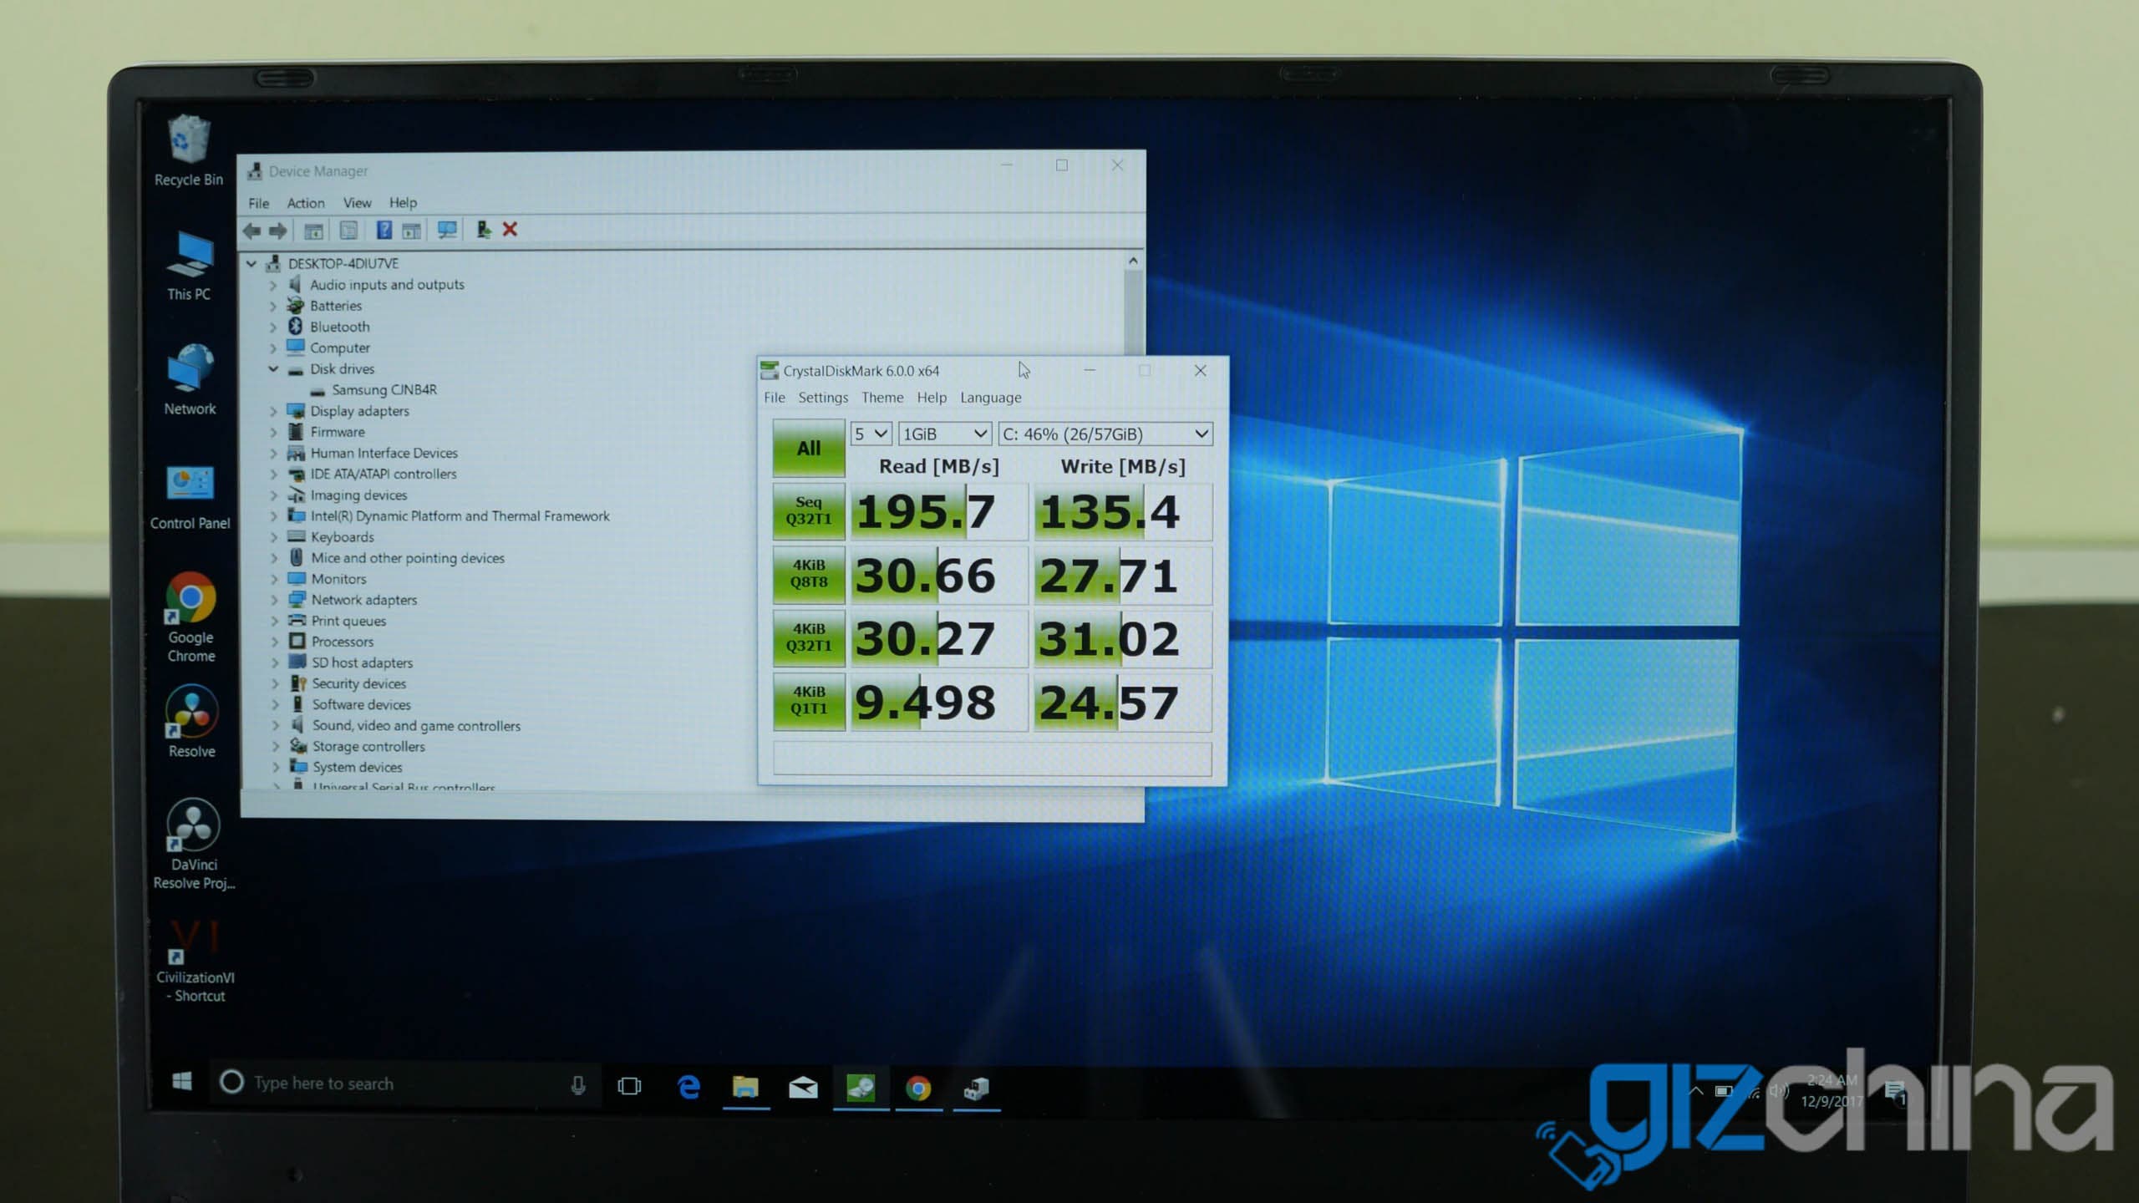Click the empty comment field in CrystalDiskMark
Screen dimensions: 2139x1203
coord(992,759)
